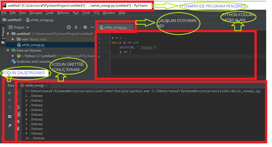272x147 pixels.
Task: Select the venv folder row
Action: tap(50, 39)
